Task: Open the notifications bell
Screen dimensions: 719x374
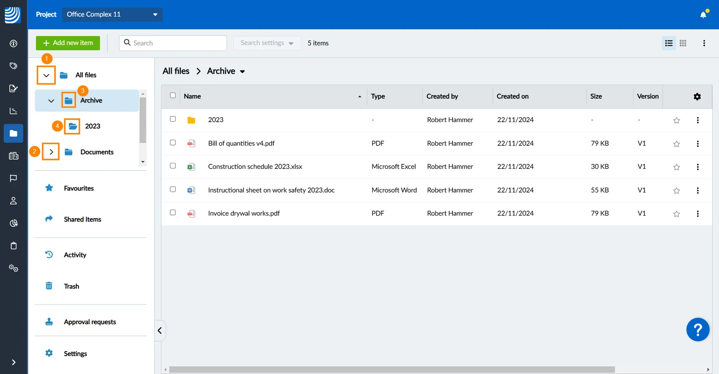Action: pos(703,14)
